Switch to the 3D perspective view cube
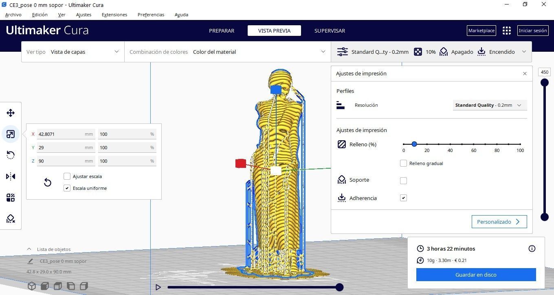Viewport: 554px width, 295px height. click(x=32, y=286)
